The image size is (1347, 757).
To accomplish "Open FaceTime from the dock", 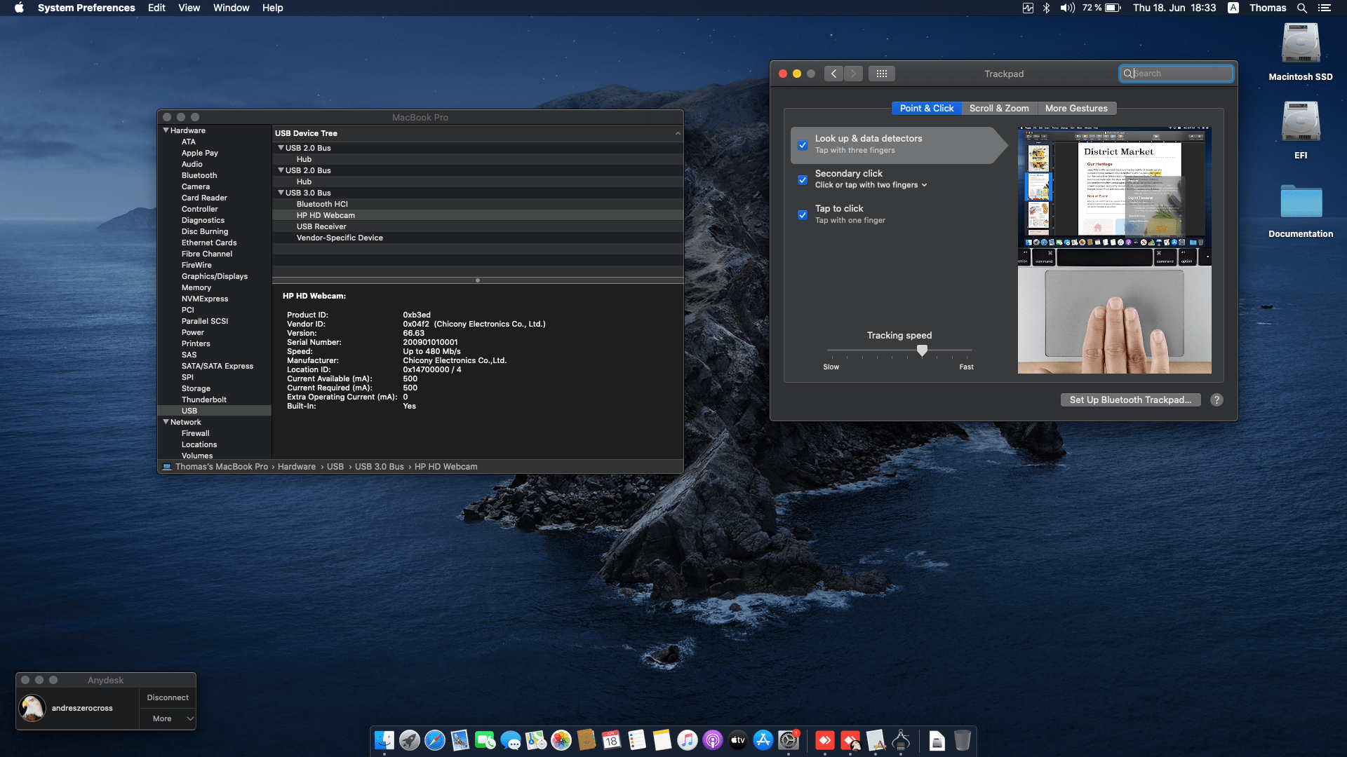I will pos(485,740).
